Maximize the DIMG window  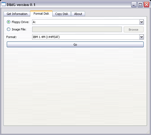pos(140,5)
